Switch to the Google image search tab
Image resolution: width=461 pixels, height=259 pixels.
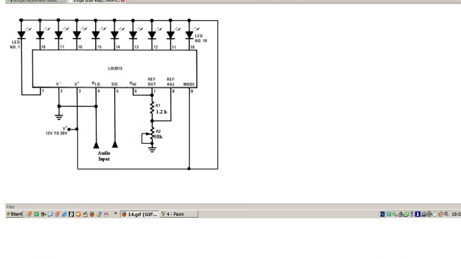tap(36, 1)
